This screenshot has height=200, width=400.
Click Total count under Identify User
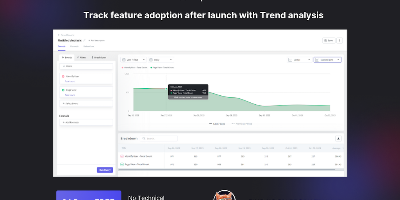[x=70, y=81]
